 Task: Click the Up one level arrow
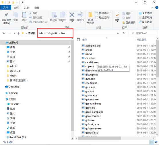pyautogui.click(x=18, y=33)
